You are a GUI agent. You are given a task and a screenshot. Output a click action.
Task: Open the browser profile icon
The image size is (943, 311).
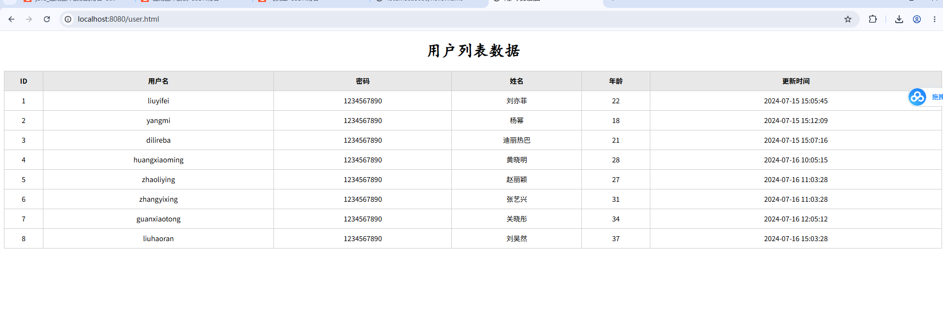point(917,19)
